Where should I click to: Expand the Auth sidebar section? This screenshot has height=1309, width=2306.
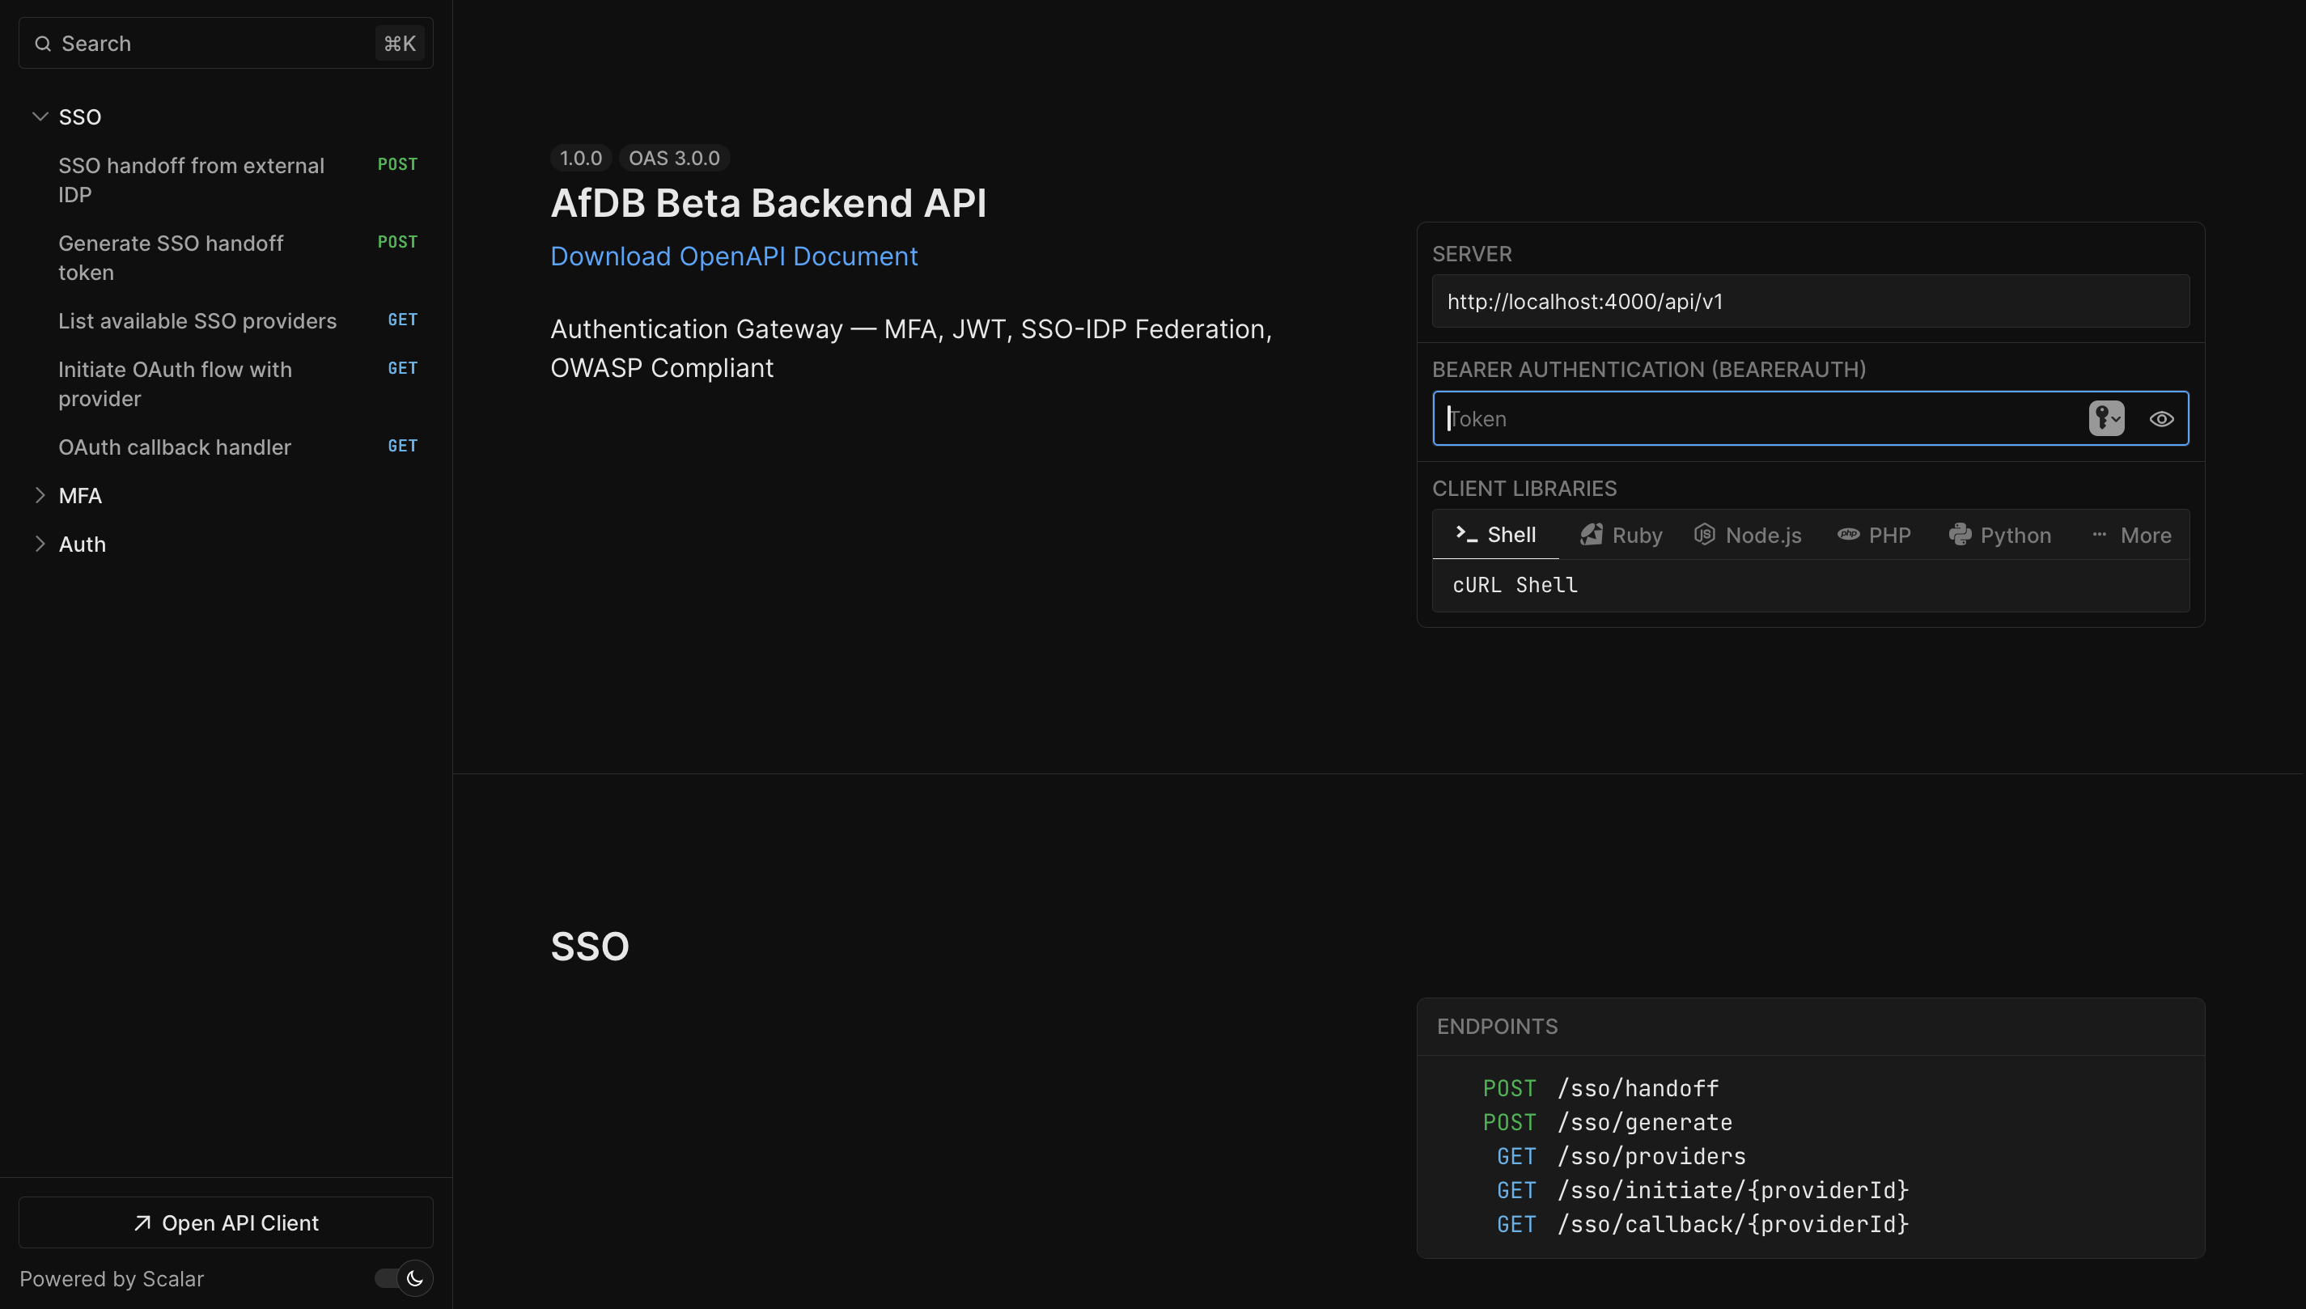(x=40, y=544)
